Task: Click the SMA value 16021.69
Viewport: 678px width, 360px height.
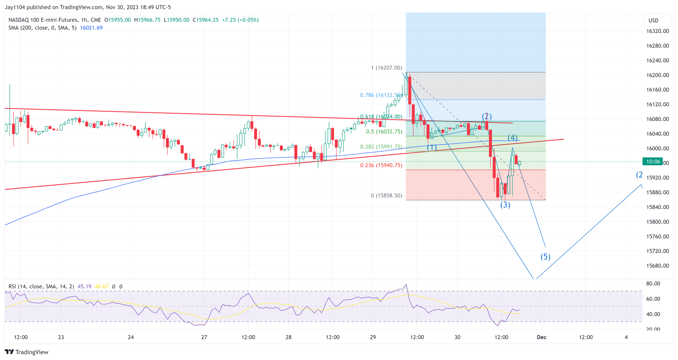Action: tap(91, 28)
